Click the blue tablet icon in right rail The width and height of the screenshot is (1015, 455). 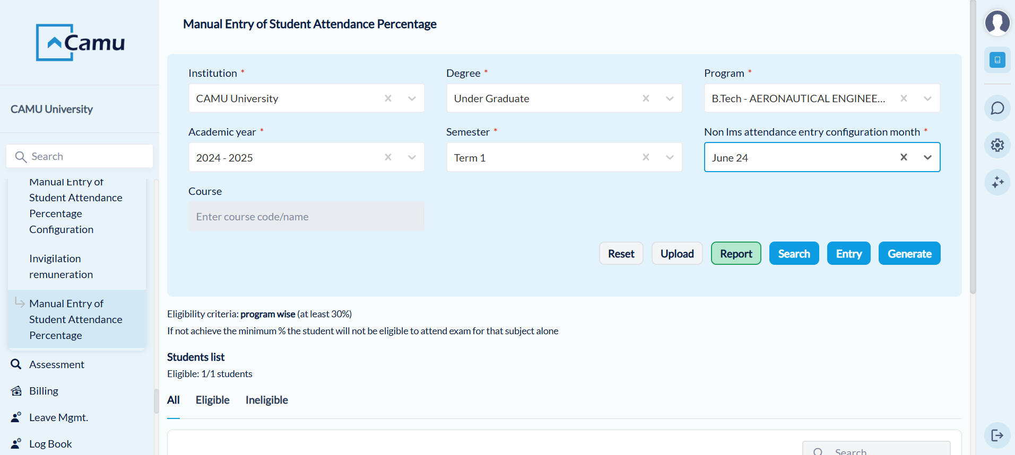pyautogui.click(x=997, y=60)
